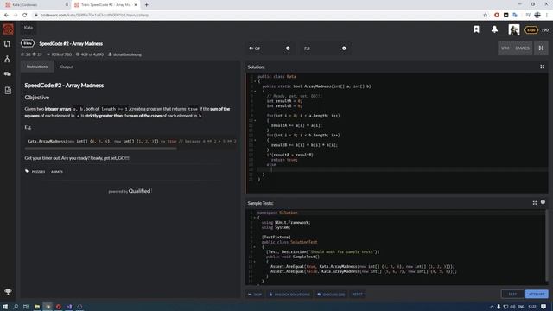Open the Windows Start menu
The width and height of the screenshot is (553, 311).
[5, 307]
